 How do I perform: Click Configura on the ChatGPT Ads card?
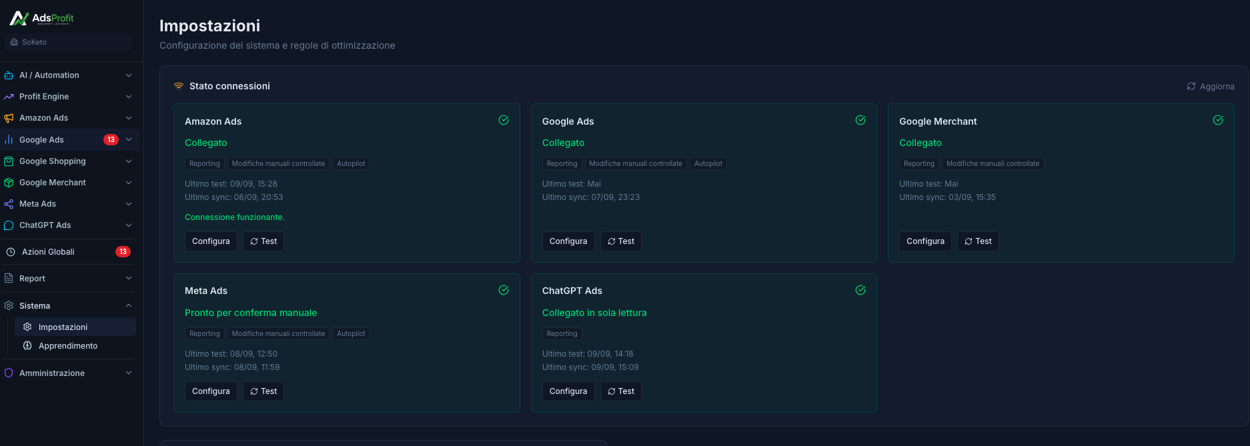coord(568,391)
